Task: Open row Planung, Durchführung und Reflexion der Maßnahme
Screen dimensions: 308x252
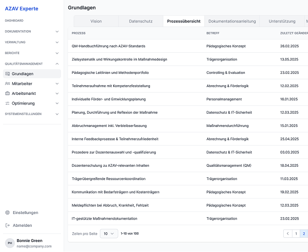Action: 188,112
